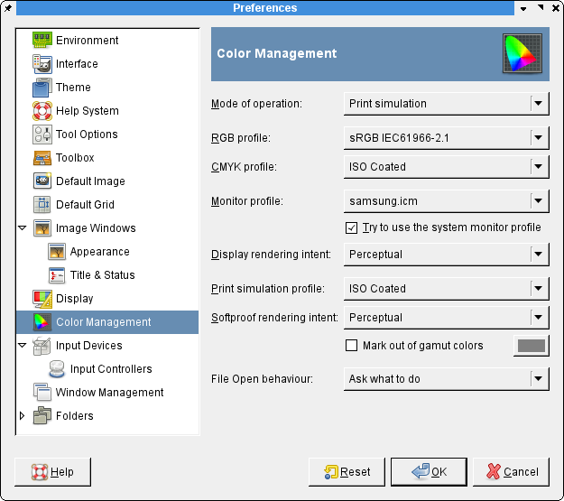This screenshot has height=501, width=564.
Task: Click the Window Management icon
Action: [42, 393]
